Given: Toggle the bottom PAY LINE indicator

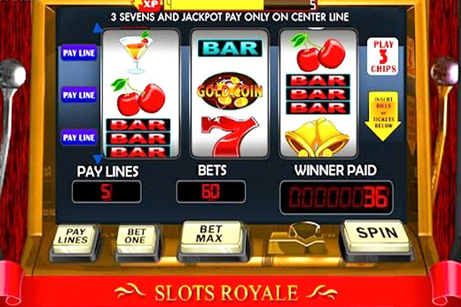Looking at the screenshot, I should (x=79, y=137).
